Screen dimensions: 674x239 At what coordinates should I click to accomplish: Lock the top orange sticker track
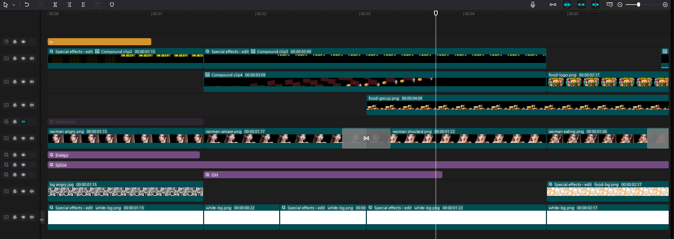pos(15,42)
